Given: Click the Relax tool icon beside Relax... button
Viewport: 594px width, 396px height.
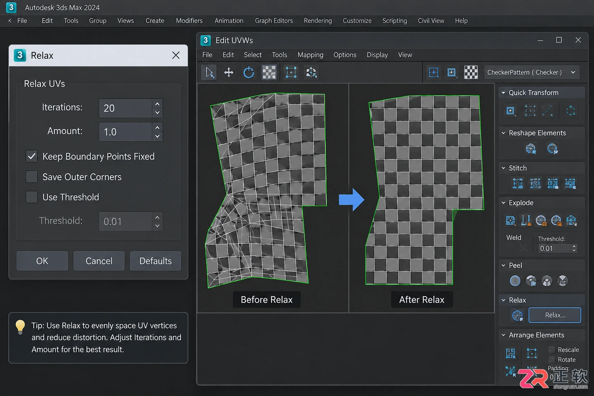Looking at the screenshot, I should [517, 316].
